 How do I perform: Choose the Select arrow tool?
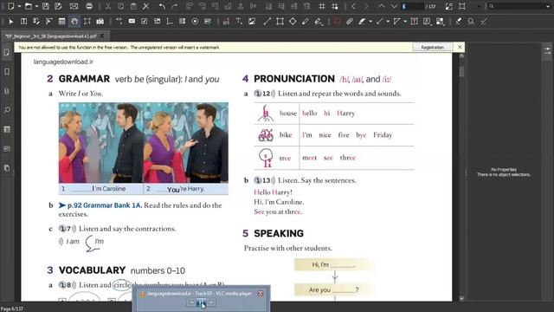click(11, 22)
